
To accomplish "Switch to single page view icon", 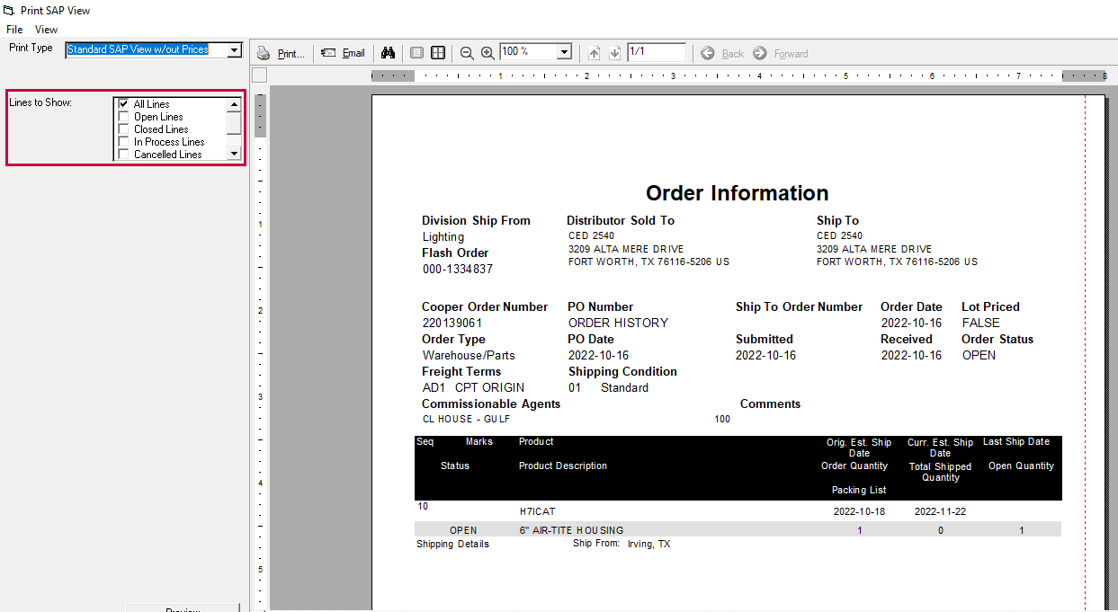I will click(x=416, y=53).
